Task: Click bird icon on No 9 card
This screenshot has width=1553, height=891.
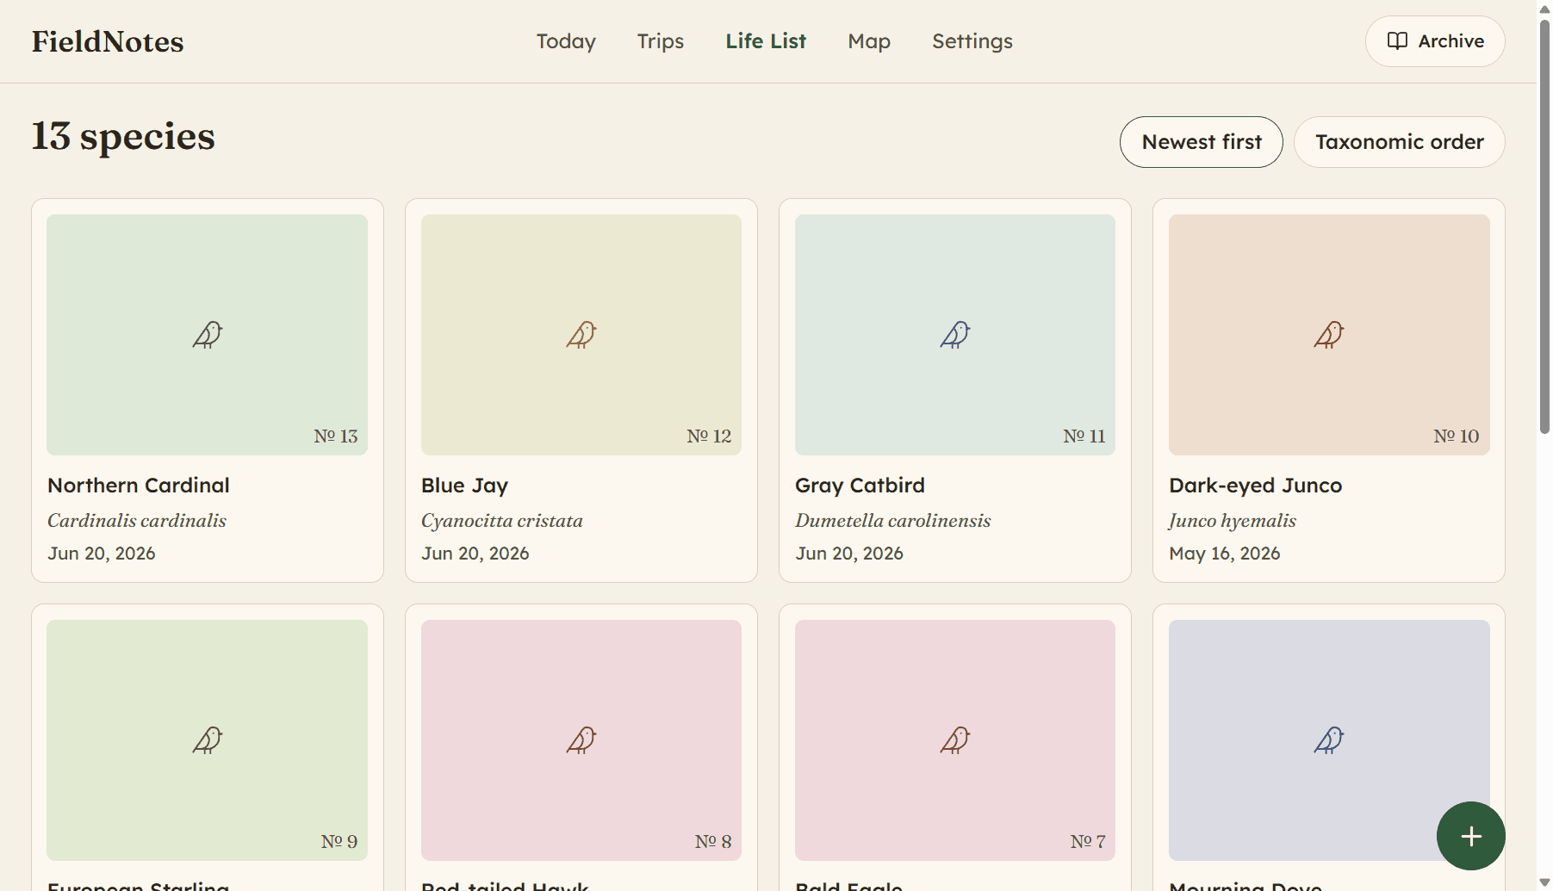Action: tap(208, 740)
